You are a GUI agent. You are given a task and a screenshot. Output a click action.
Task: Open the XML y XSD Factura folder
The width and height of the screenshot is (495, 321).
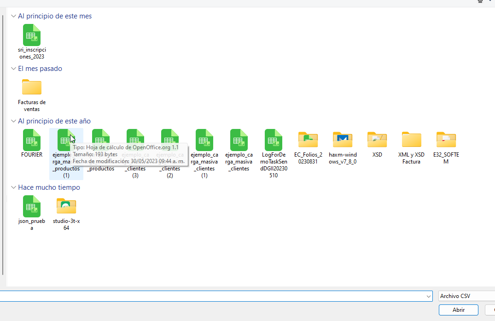411,140
